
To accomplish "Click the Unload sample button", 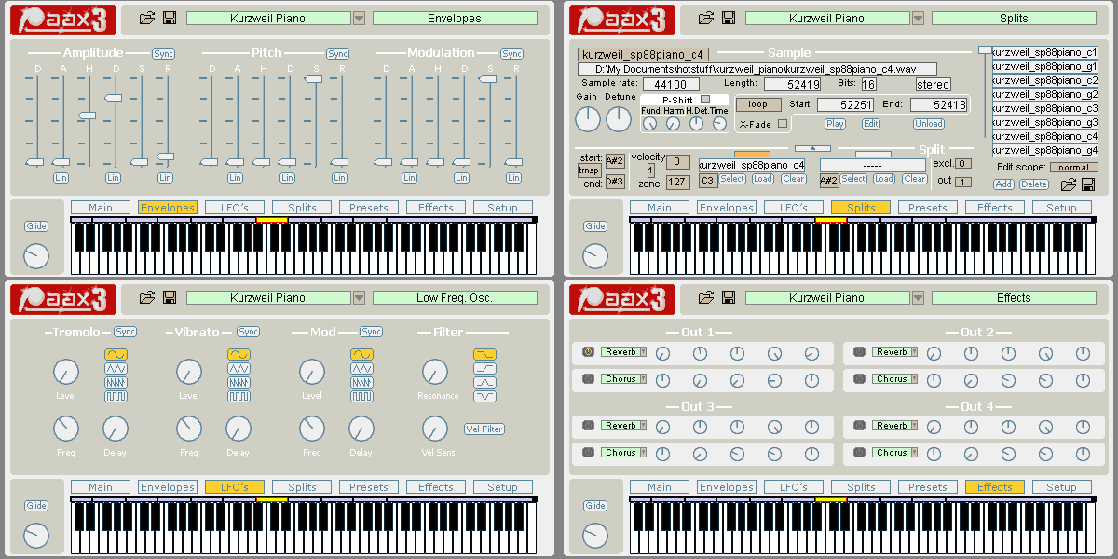I will 928,124.
